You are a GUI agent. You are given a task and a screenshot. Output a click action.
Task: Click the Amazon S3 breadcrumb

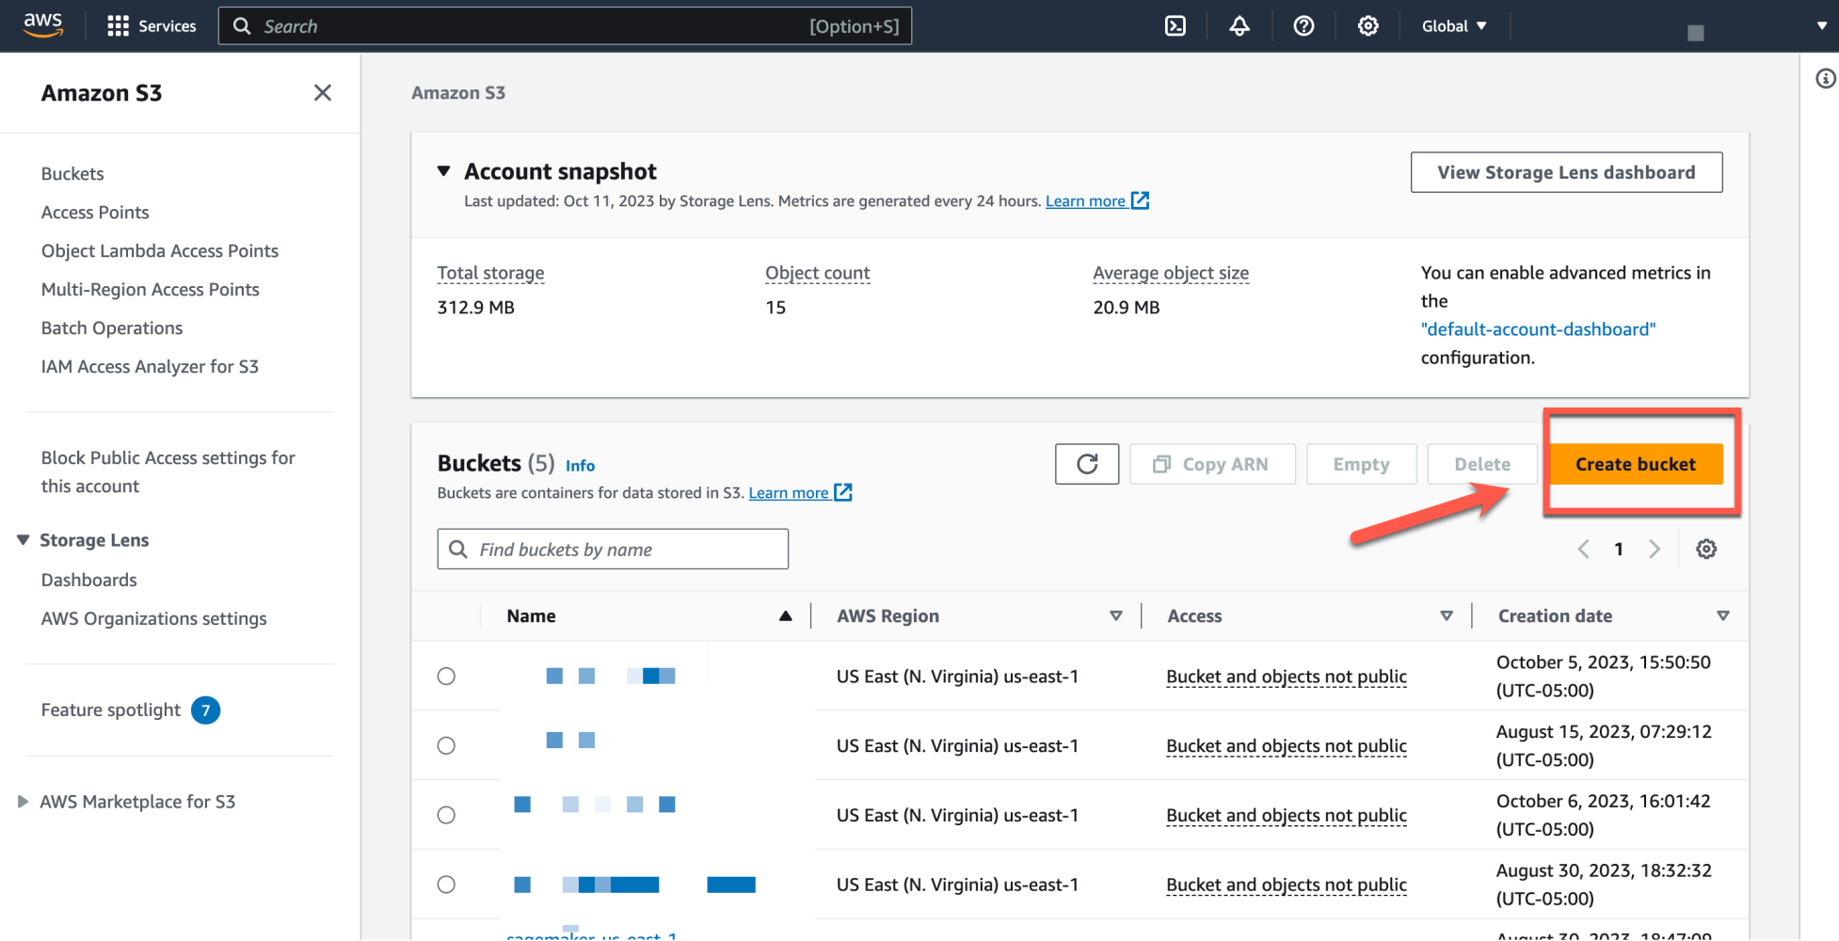[x=458, y=93]
